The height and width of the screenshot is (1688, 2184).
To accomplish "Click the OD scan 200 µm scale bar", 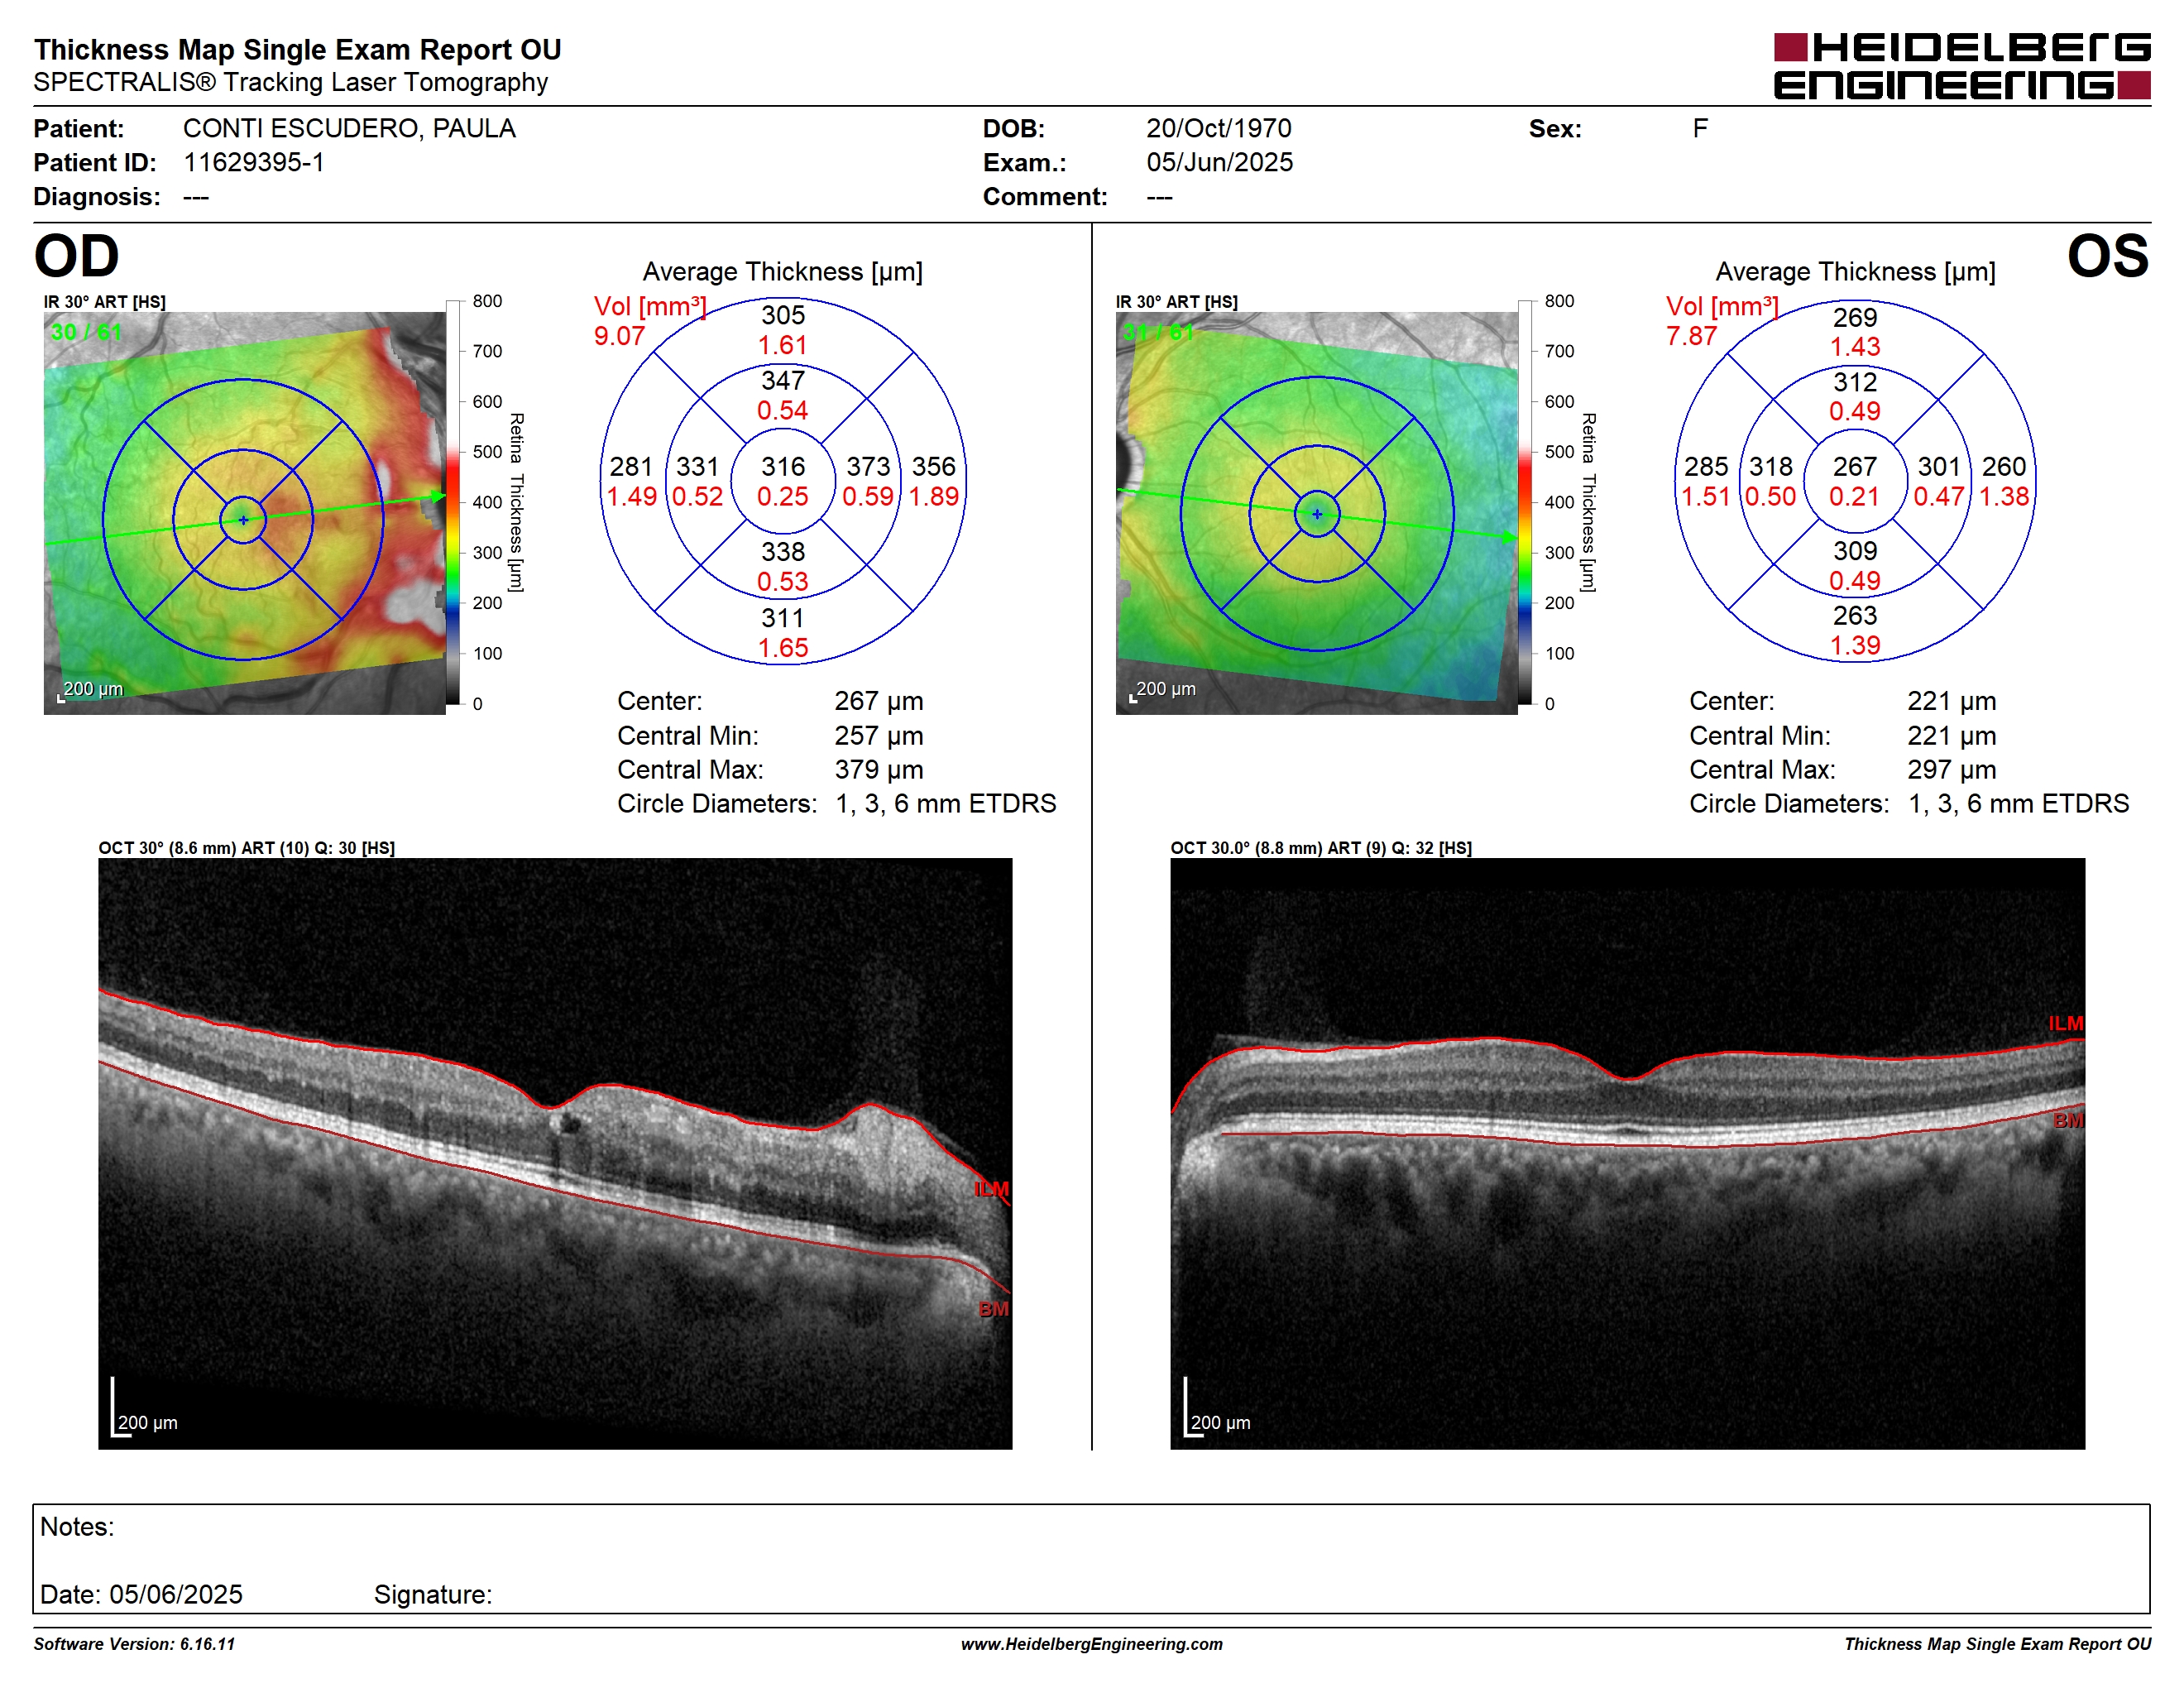I will tap(144, 1408).
